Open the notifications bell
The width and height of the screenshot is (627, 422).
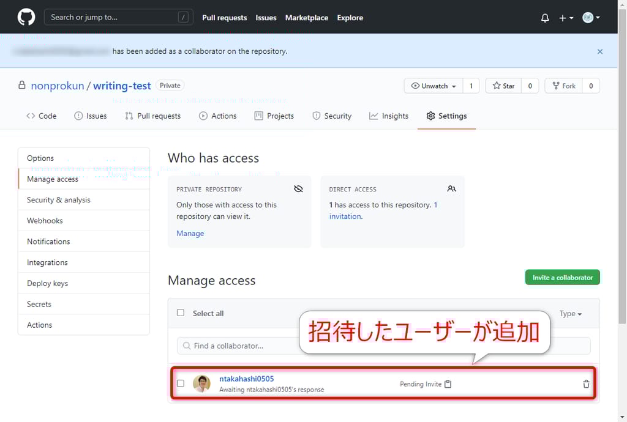[x=544, y=18]
